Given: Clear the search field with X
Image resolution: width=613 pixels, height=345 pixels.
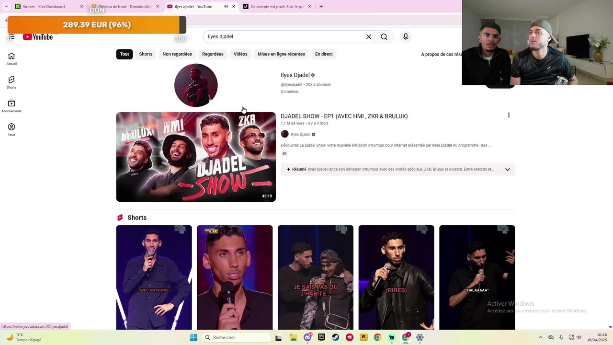Looking at the screenshot, I should [369, 36].
